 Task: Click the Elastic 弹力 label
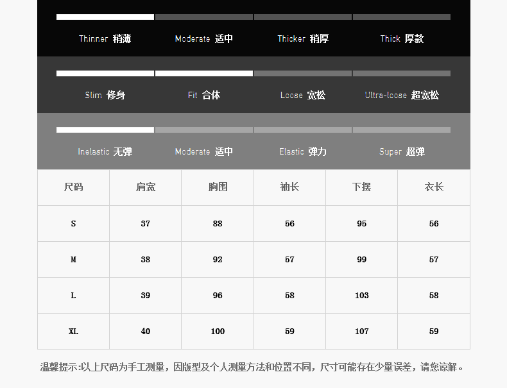click(x=302, y=152)
